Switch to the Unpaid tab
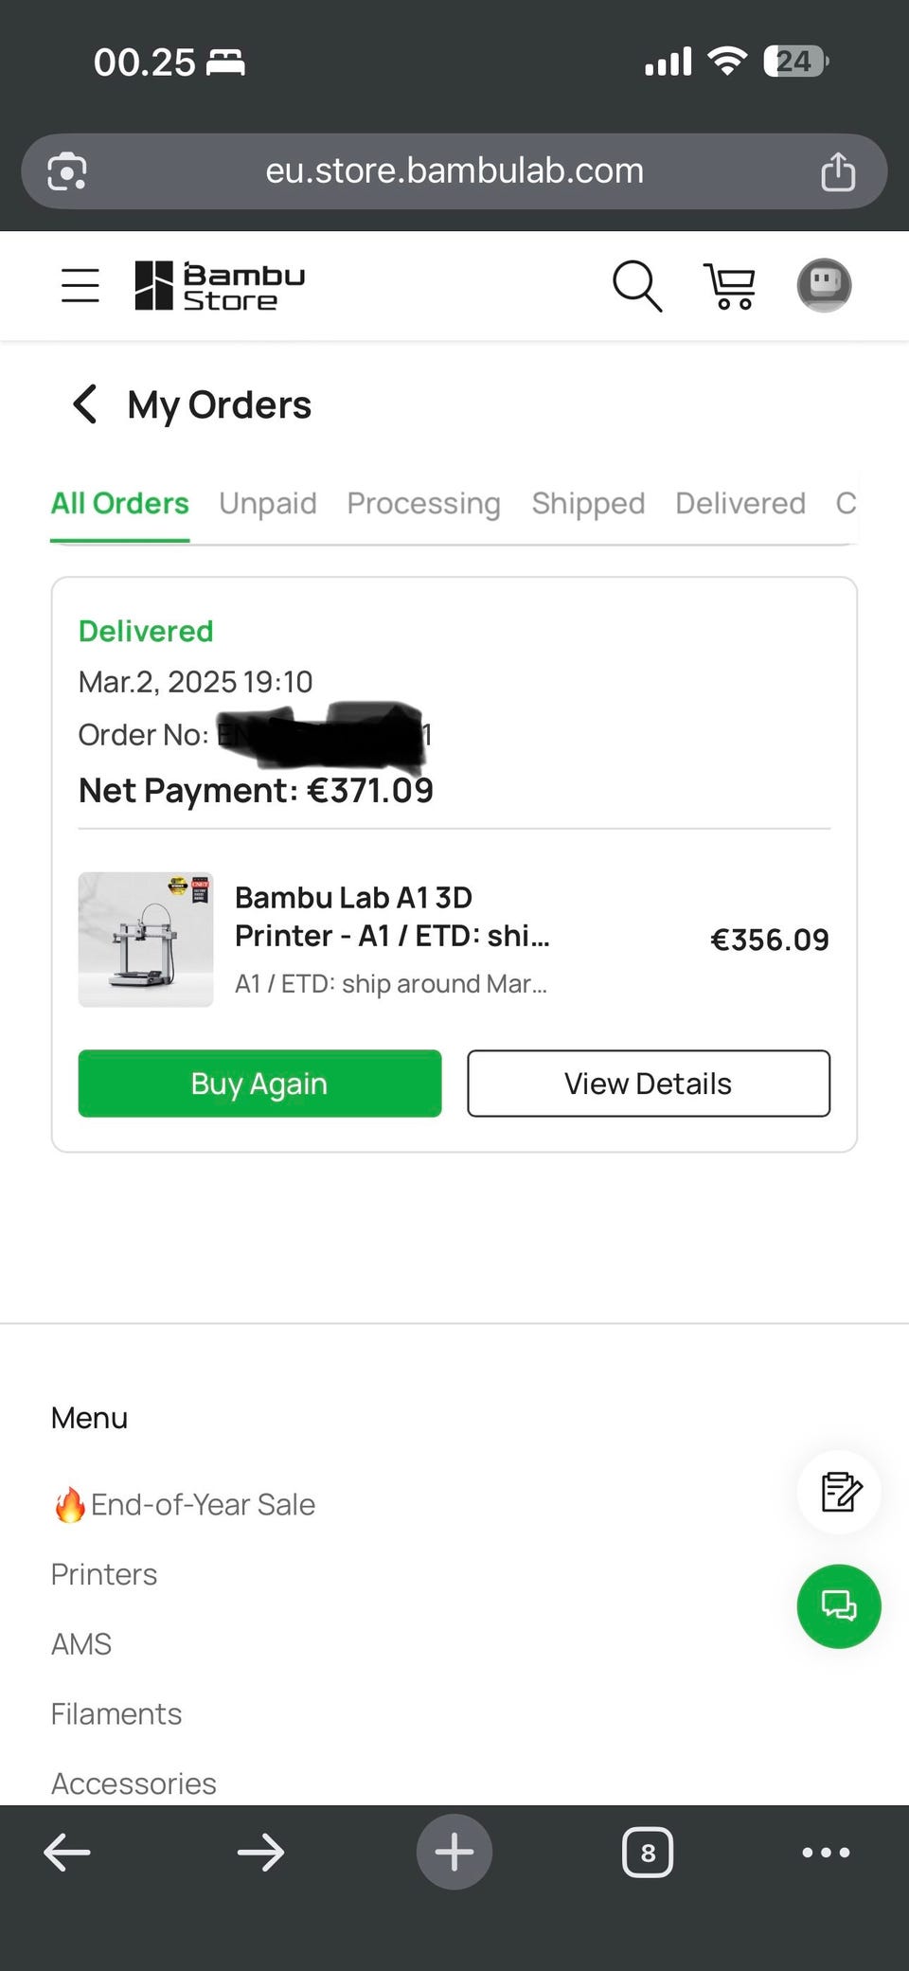The image size is (909, 1971). pos(268,503)
